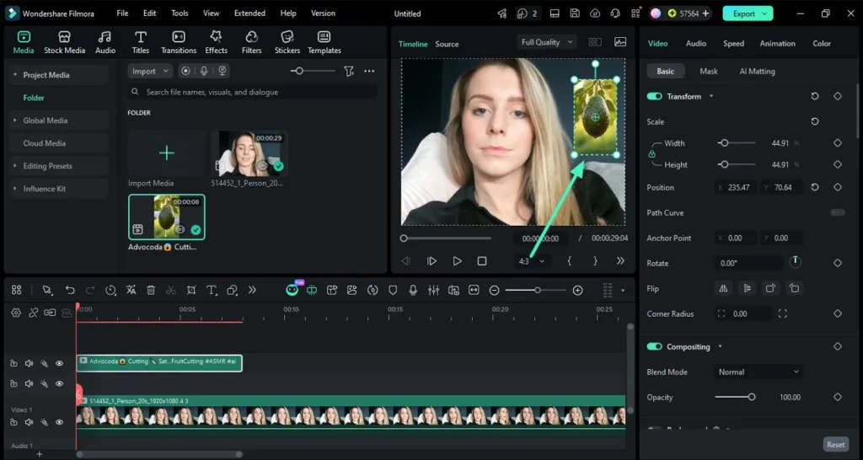This screenshot has width=863, height=460.
Task: Open the Tools menu
Action: pyautogui.click(x=180, y=13)
